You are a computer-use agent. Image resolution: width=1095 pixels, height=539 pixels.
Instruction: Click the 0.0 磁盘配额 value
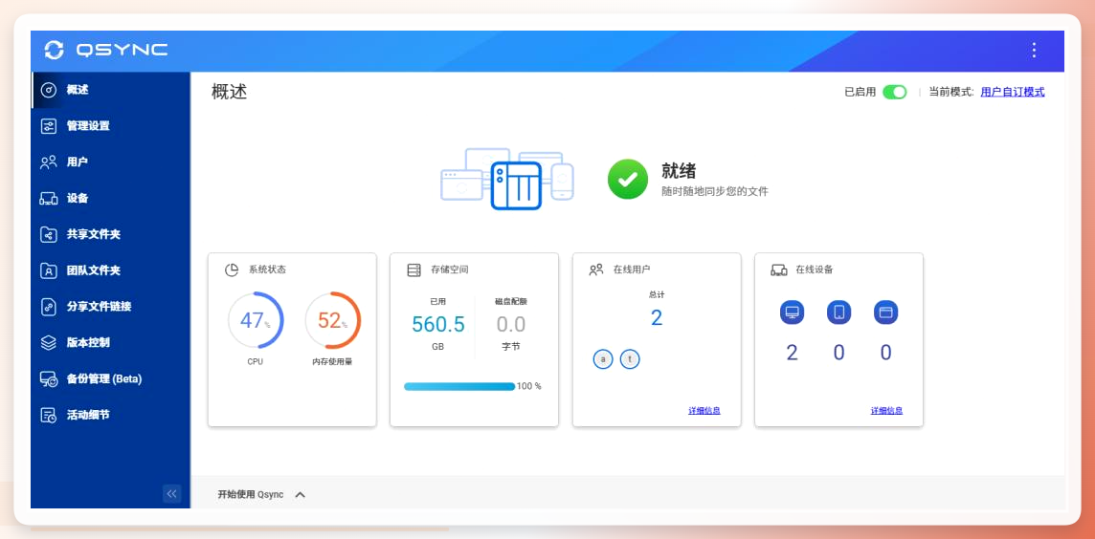[x=511, y=325]
